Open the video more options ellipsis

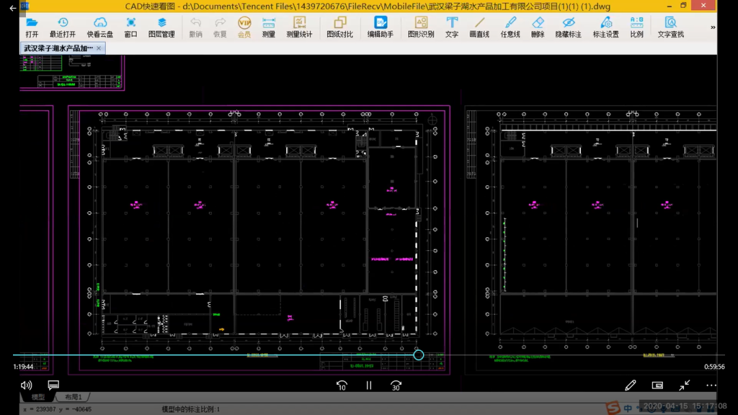[x=711, y=386]
